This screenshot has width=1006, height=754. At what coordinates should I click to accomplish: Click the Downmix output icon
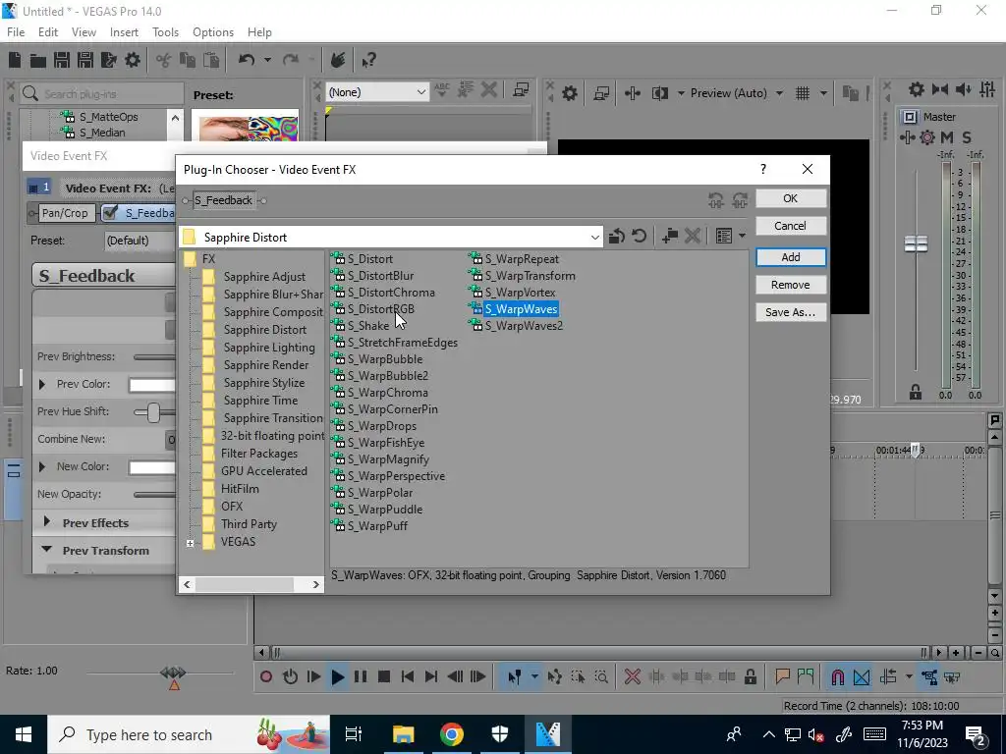(940, 89)
